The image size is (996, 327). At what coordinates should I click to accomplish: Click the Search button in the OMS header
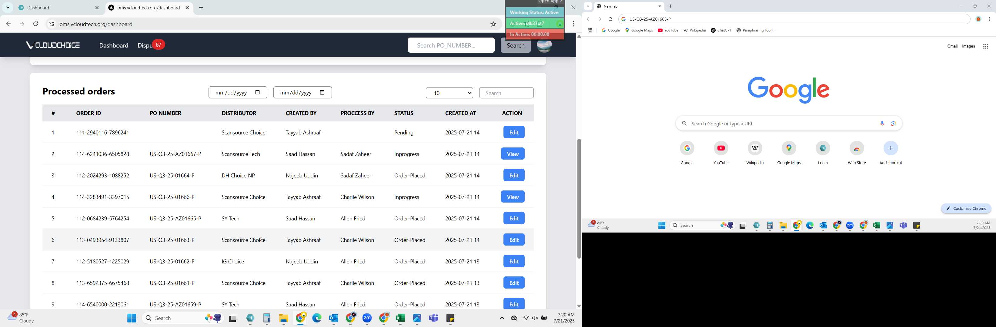click(x=515, y=45)
